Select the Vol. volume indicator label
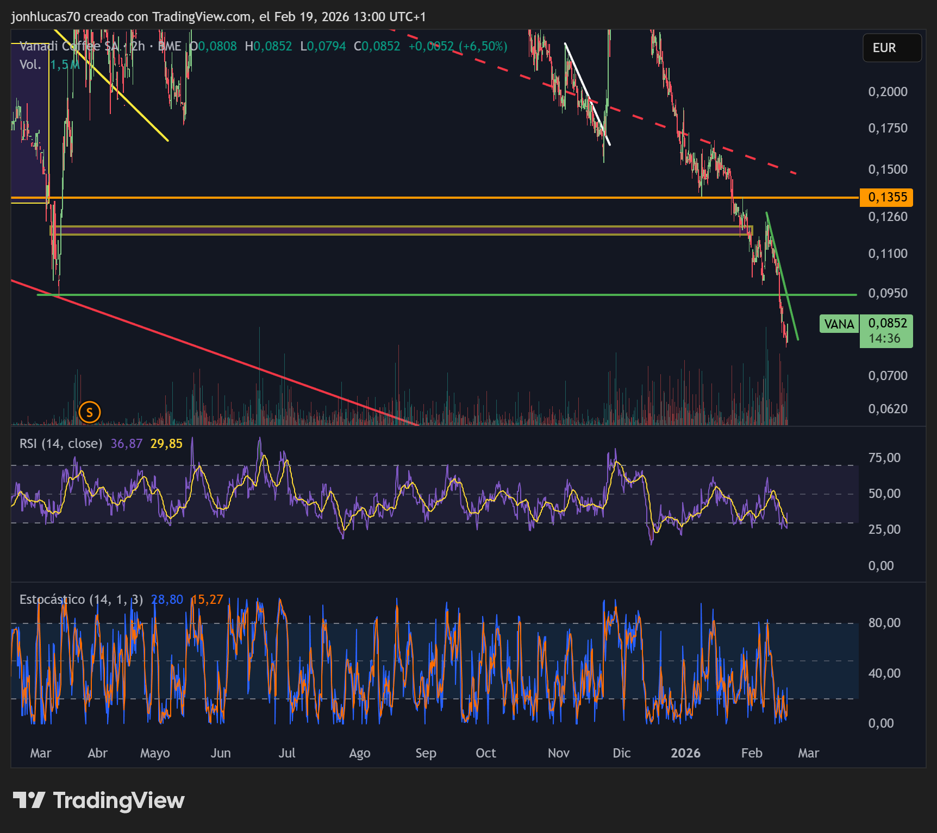 pyautogui.click(x=30, y=65)
